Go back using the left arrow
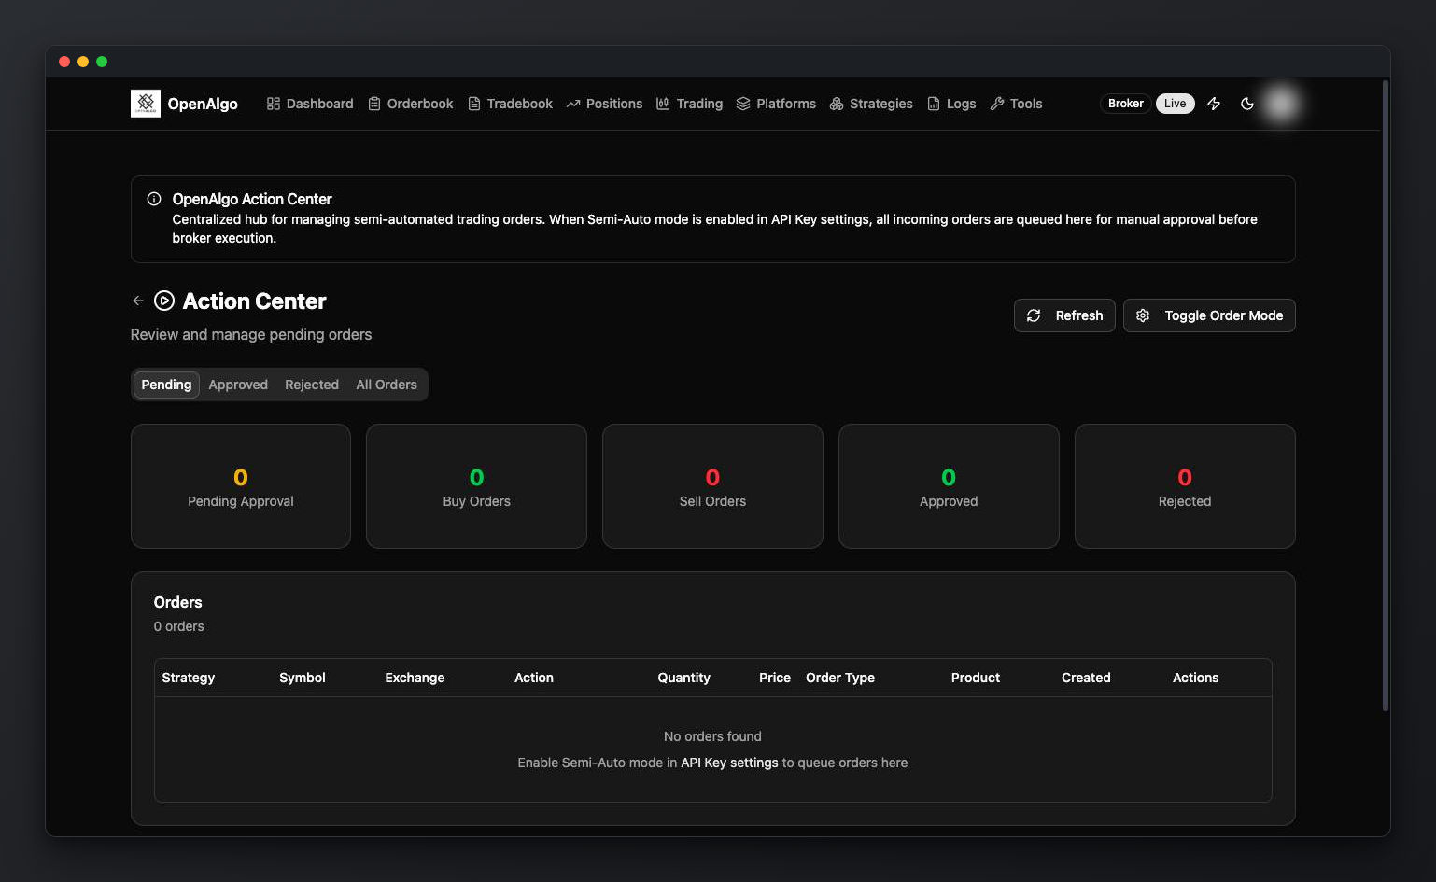The height and width of the screenshot is (882, 1436). coord(138,301)
